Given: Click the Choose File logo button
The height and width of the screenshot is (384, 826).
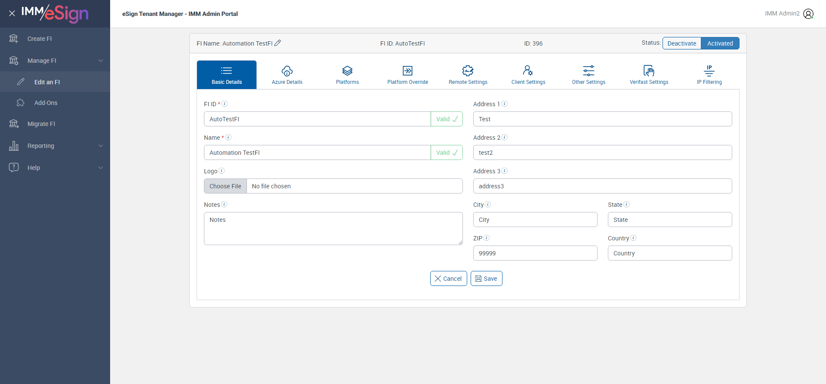Looking at the screenshot, I should [x=225, y=186].
